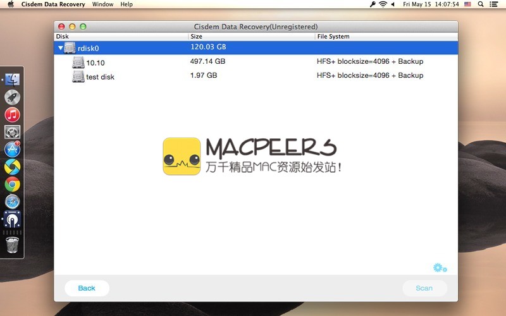Open the Help menu
The height and width of the screenshot is (316, 506).
pos(126,4)
